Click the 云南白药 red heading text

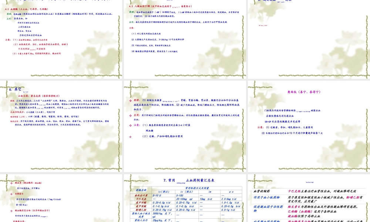click(x=34, y=95)
